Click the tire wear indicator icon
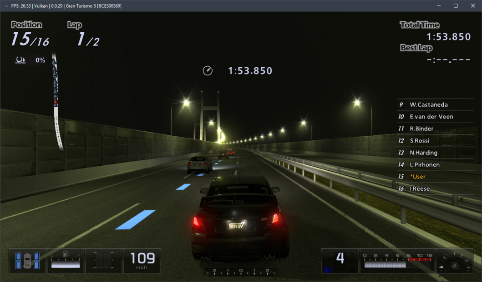Viewport: 482px width, 282px height. (x=27, y=261)
